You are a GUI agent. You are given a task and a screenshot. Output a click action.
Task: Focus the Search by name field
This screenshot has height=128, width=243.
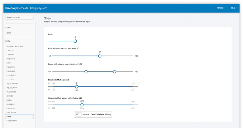(19, 17)
